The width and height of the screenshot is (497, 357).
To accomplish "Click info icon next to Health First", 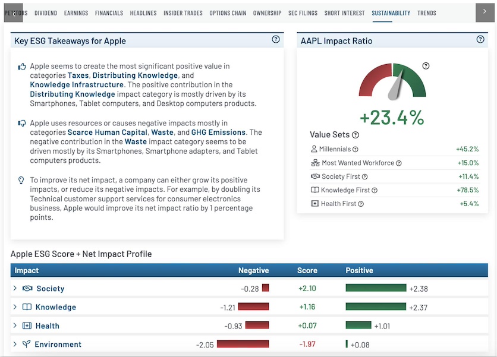I will click(361, 204).
